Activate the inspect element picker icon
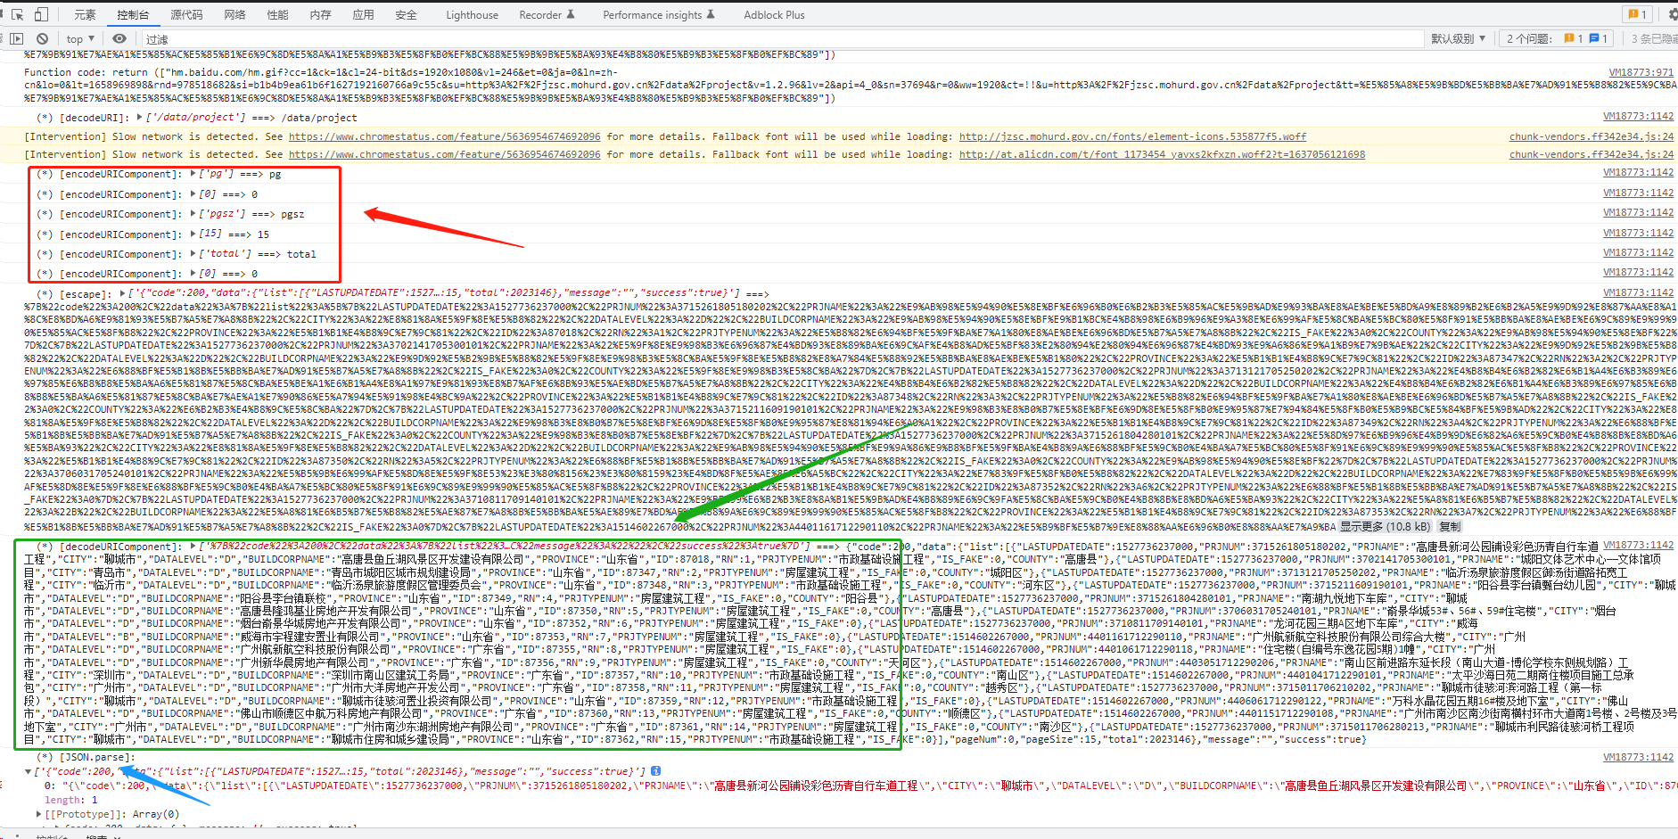The image size is (1678, 839). click(x=17, y=14)
